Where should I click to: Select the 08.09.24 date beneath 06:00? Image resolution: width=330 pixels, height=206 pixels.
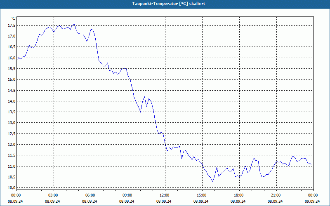click(x=90, y=201)
